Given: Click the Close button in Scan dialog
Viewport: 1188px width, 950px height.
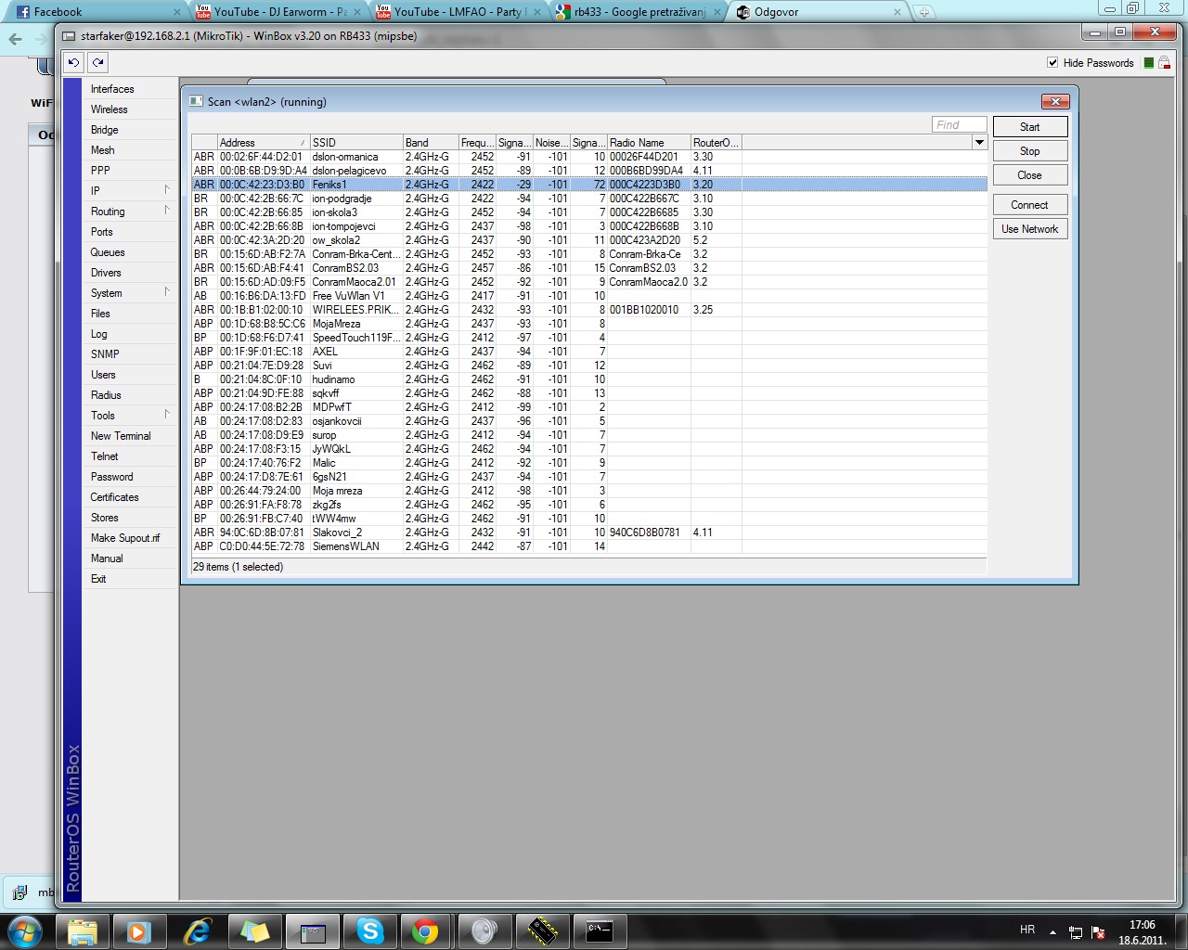Looking at the screenshot, I should click(x=1030, y=175).
